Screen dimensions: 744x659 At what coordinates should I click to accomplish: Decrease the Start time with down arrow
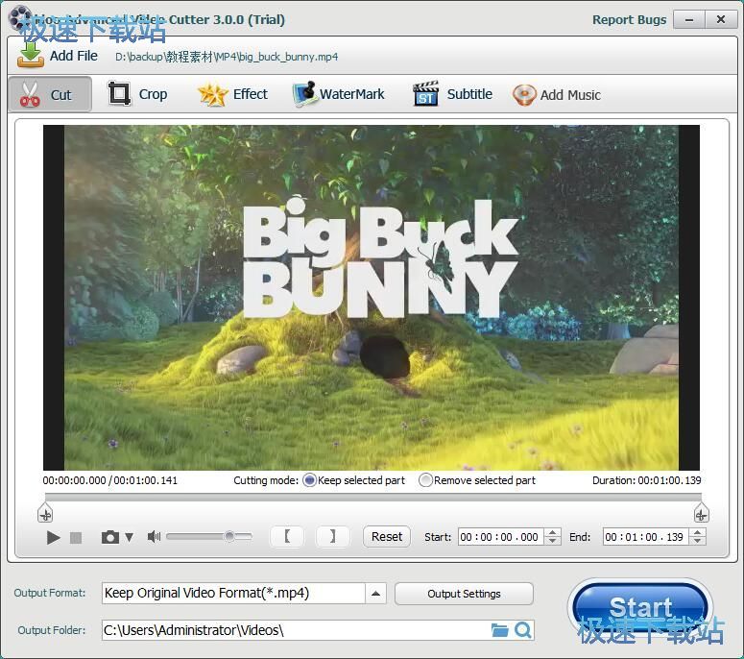(552, 541)
